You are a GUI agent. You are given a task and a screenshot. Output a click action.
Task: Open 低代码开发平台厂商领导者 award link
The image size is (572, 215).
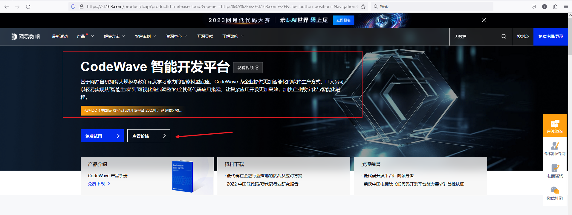[x=389, y=176]
